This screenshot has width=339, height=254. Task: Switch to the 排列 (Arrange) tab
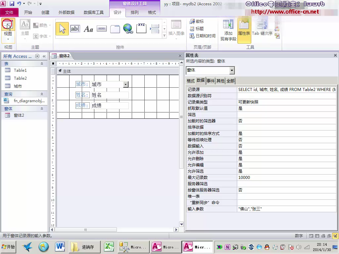(134, 13)
